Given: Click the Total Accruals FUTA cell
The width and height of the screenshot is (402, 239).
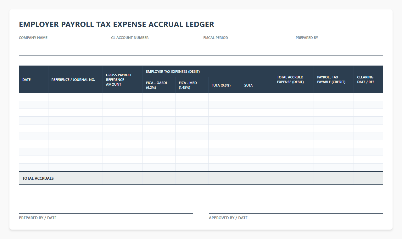Looking at the screenshot, I should click(x=225, y=178).
